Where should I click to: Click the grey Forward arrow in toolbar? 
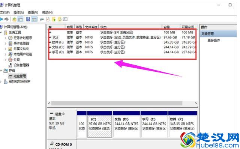tap(6, 19)
